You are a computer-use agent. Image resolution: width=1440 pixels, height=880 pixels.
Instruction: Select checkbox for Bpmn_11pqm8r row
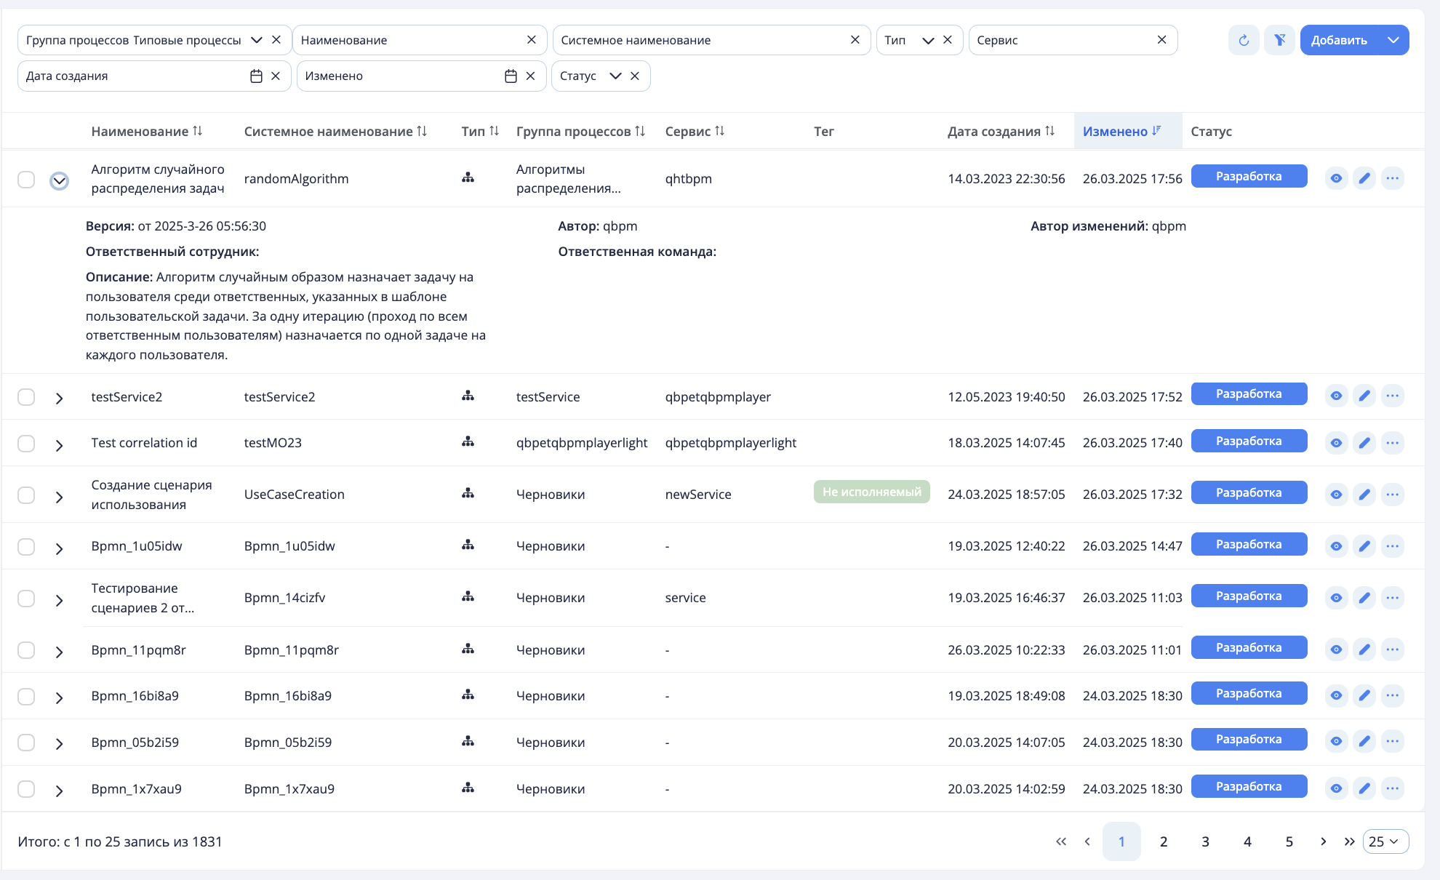(x=26, y=649)
